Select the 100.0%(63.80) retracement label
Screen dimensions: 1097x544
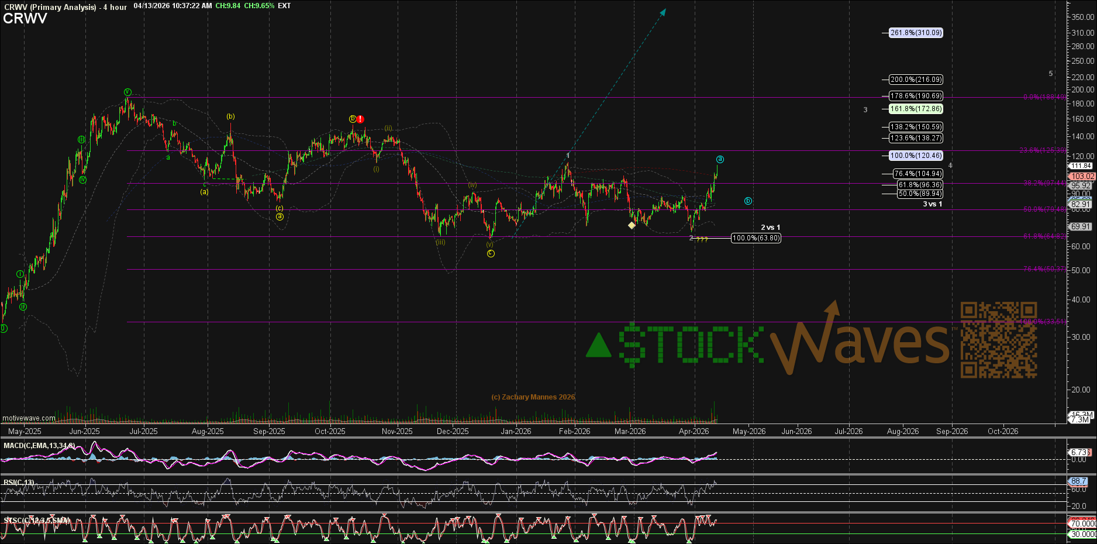tap(756, 238)
